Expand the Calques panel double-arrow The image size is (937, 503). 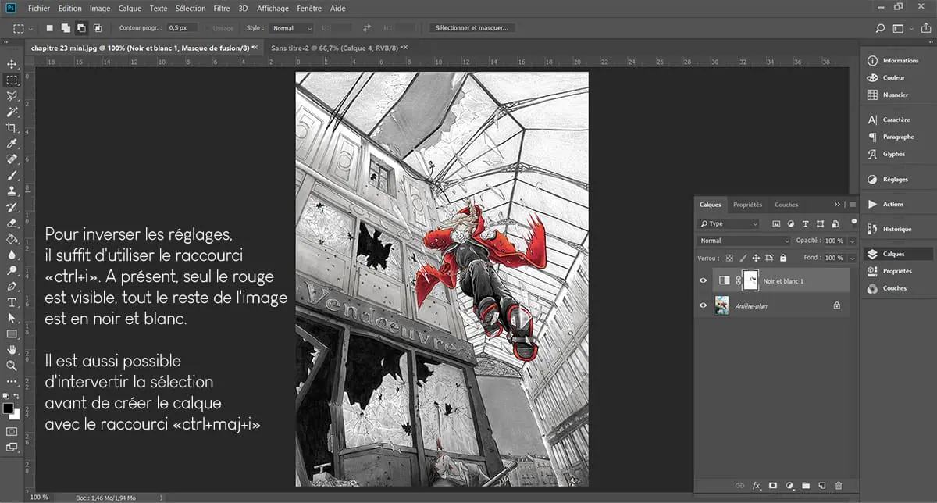click(x=837, y=205)
